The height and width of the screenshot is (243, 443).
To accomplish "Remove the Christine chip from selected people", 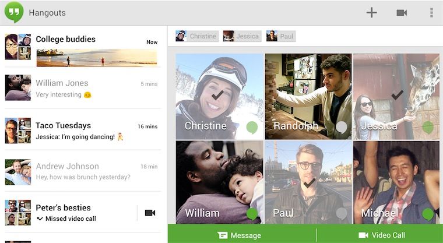I will pos(197,36).
